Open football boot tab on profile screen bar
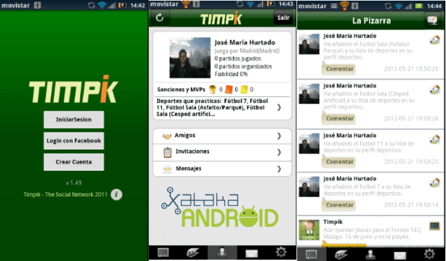Screen dimensions: 446x261 pyautogui.click(x=193, y=253)
